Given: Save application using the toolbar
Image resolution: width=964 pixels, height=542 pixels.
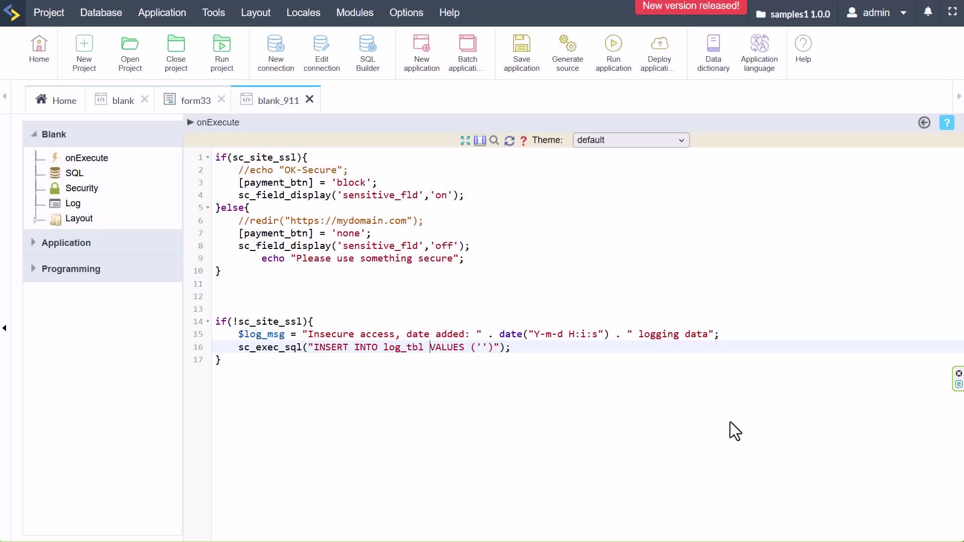Looking at the screenshot, I should [x=521, y=53].
